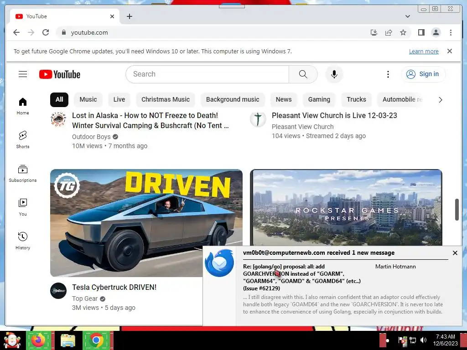The width and height of the screenshot is (467, 350).
Task: Close the YouTube tab
Action: tap(112, 16)
